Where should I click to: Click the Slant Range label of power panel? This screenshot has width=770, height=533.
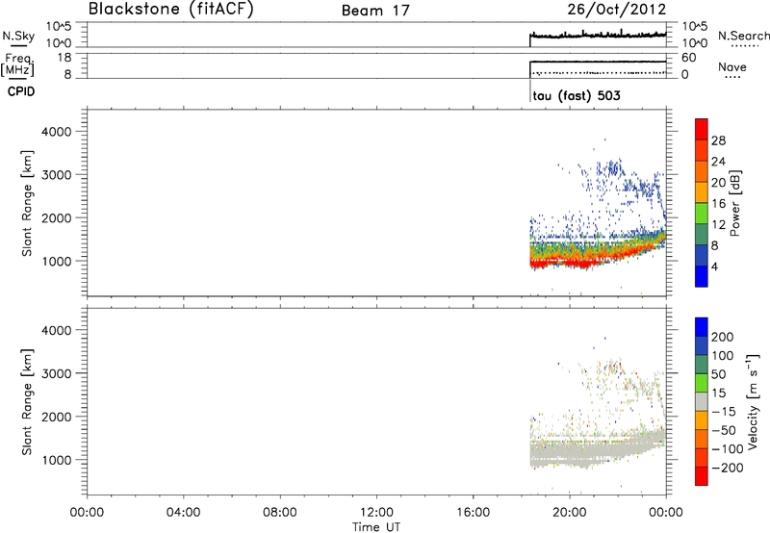(x=27, y=203)
